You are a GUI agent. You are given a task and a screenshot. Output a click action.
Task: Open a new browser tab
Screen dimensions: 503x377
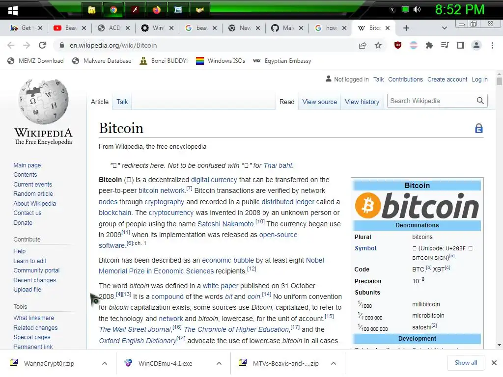pos(406,28)
